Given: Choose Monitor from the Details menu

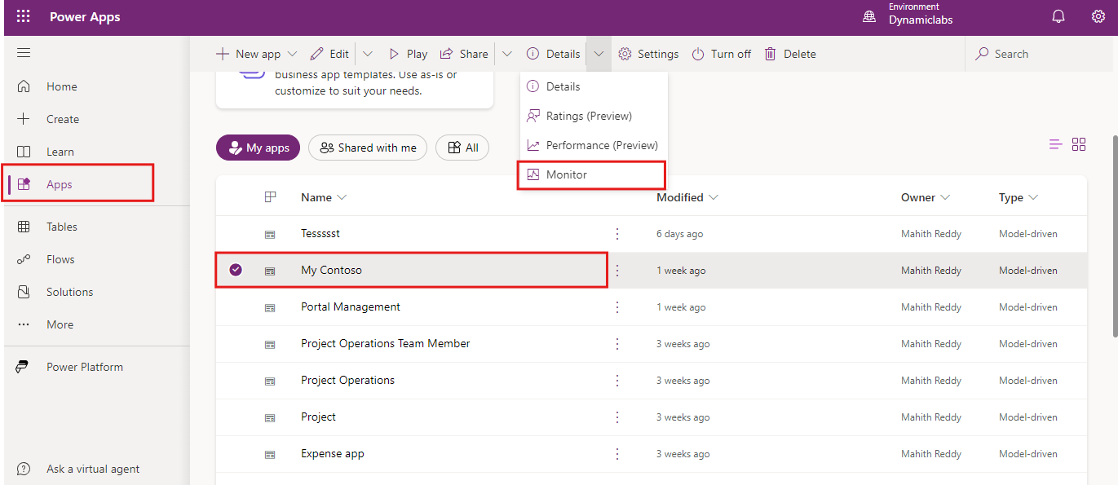Looking at the screenshot, I should coord(566,174).
